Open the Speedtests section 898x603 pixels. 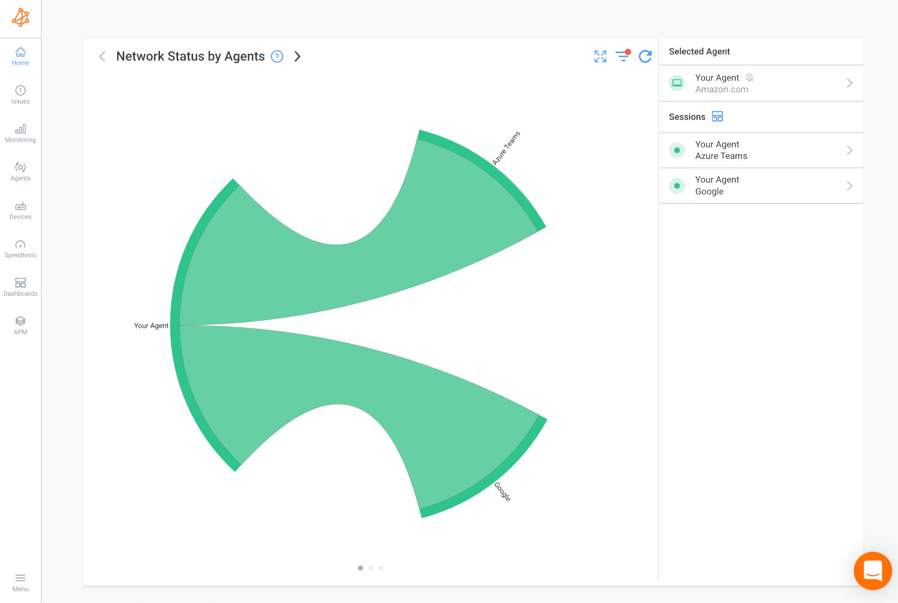pos(20,248)
